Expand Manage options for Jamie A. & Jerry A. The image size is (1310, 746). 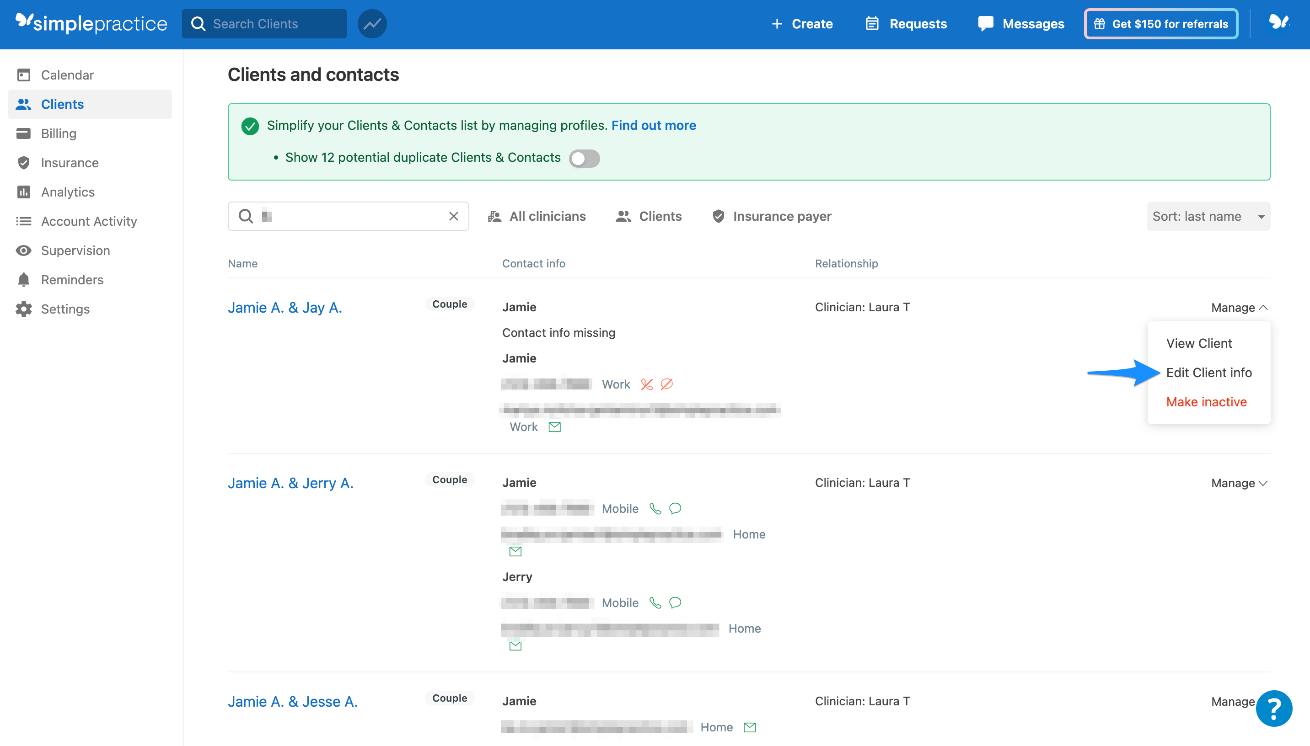click(1239, 482)
